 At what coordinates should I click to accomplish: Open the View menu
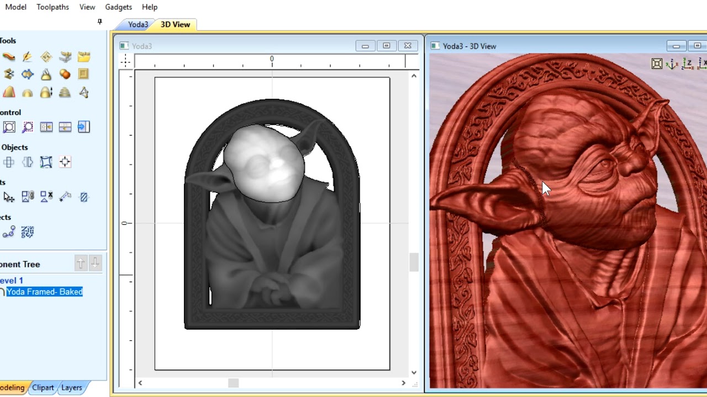[87, 7]
